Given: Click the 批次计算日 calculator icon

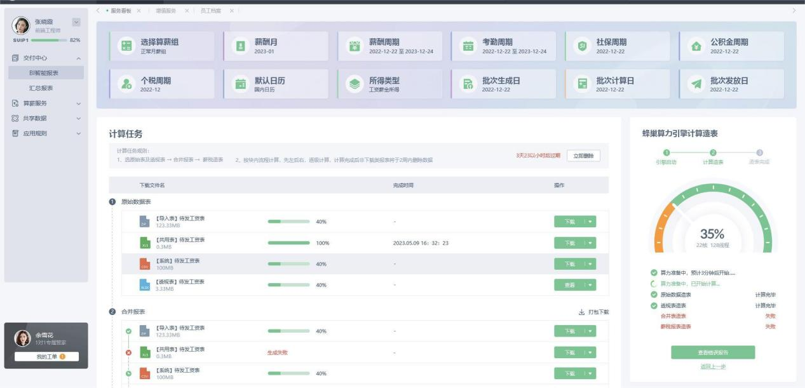Looking at the screenshot, I should click(x=582, y=84).
